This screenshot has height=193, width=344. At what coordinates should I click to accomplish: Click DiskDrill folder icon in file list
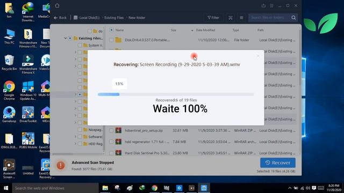coord(118,40)
